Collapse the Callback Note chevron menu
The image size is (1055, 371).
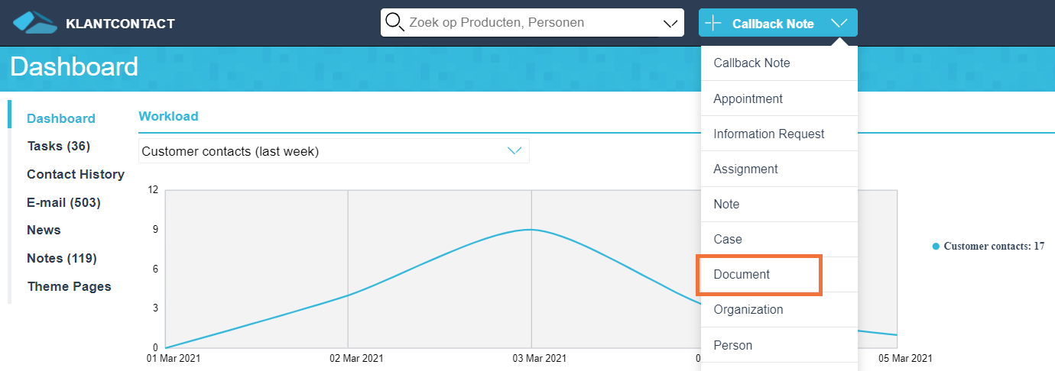click(839, 23)
